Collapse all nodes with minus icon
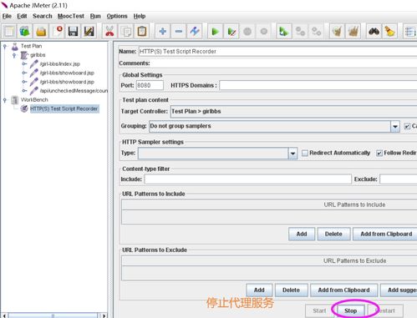The height and width of the screenshot is (318, 417). 179,31
